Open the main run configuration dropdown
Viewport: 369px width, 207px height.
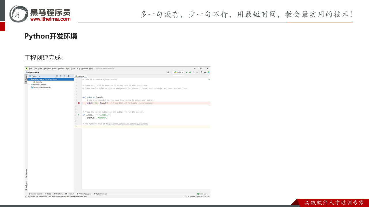point(179,72)
